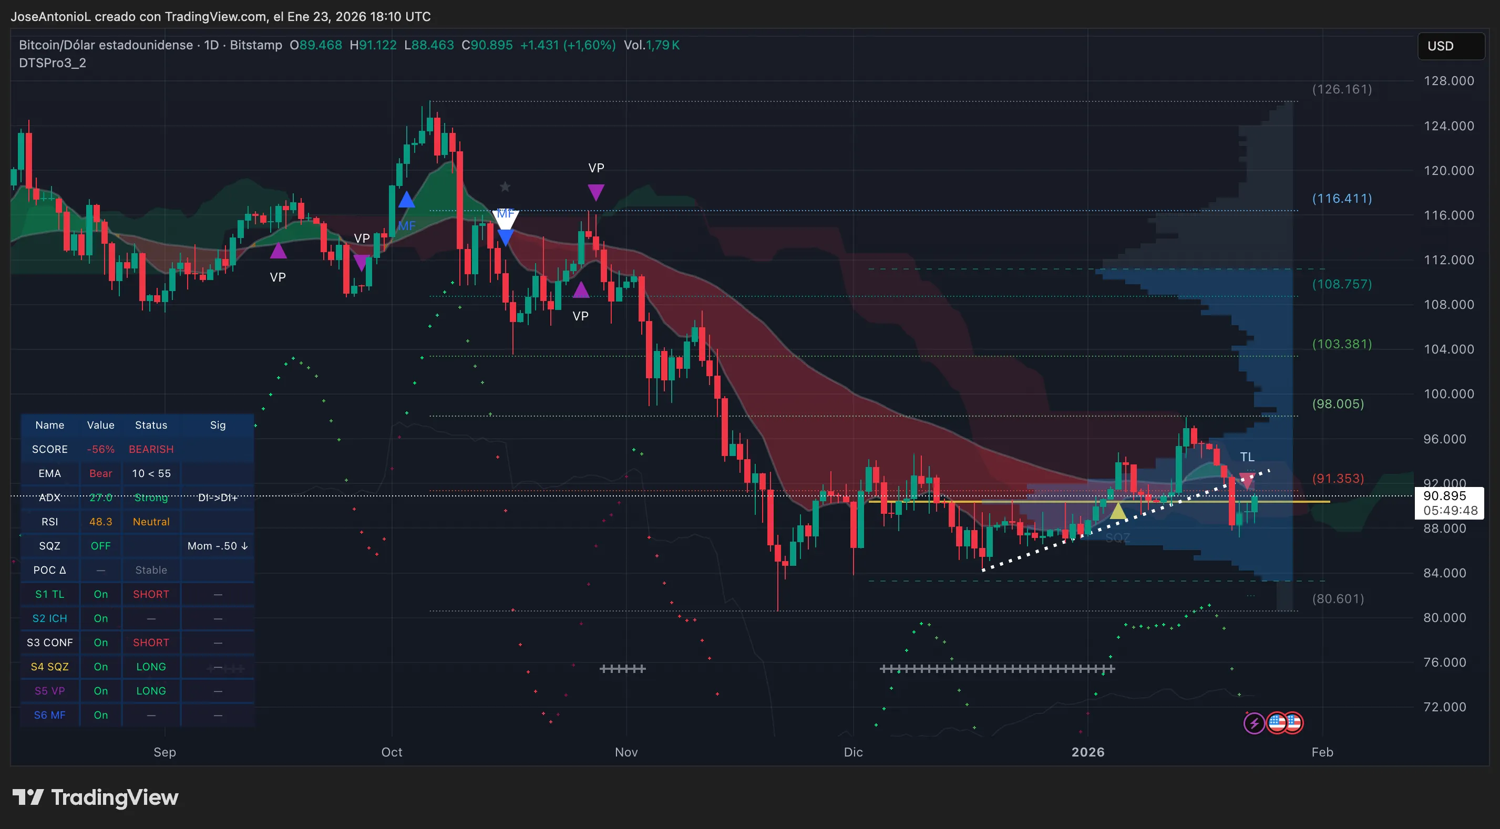Click the star marker above the October candles
This screenshot has width=1500, height=829.
[504, 187]
